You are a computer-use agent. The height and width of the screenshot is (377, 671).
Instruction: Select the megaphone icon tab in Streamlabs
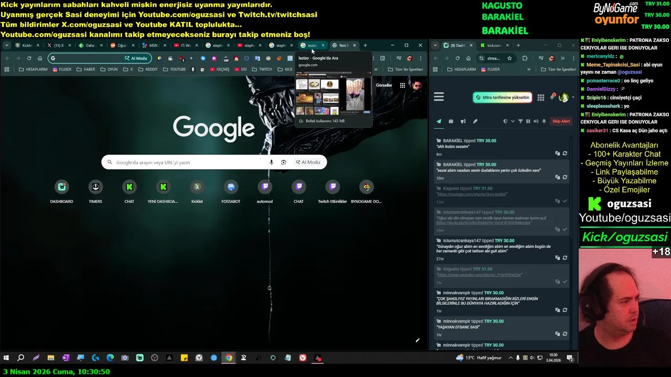pyautogui.click(x=463, y=121)
